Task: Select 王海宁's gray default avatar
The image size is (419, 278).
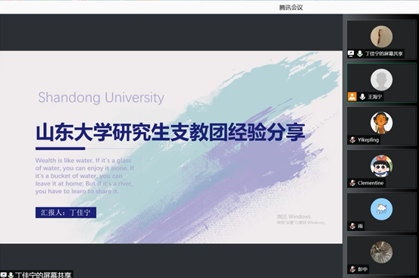Action: point(381,80)
